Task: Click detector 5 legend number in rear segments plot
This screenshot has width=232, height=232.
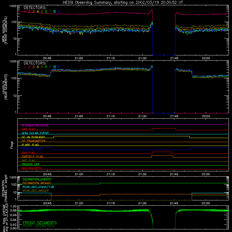Action: [42, 67]
